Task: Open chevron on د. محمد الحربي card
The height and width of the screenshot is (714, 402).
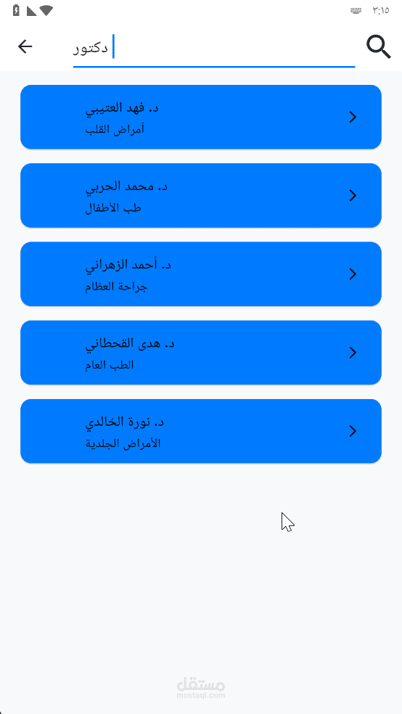Action: point(353,195)
